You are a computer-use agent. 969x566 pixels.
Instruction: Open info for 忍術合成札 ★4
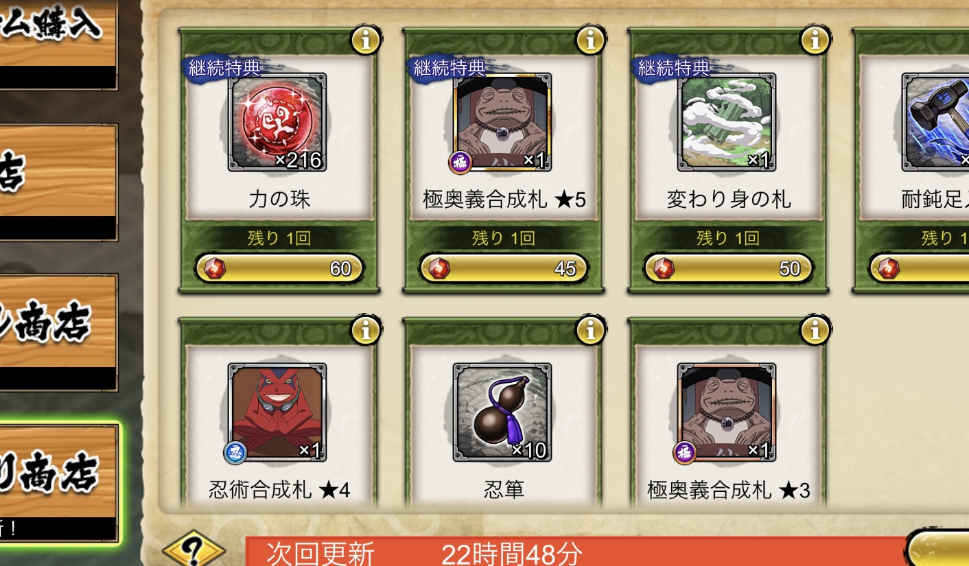pos(366,331)
